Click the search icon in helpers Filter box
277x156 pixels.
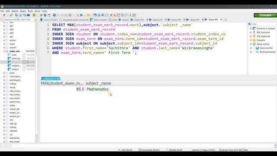click(x=250, y=24)
